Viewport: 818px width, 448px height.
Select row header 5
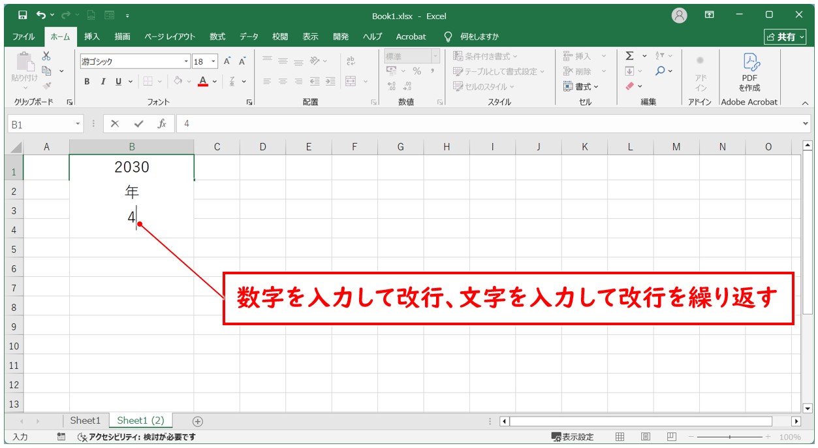click(x=14, y=249)
